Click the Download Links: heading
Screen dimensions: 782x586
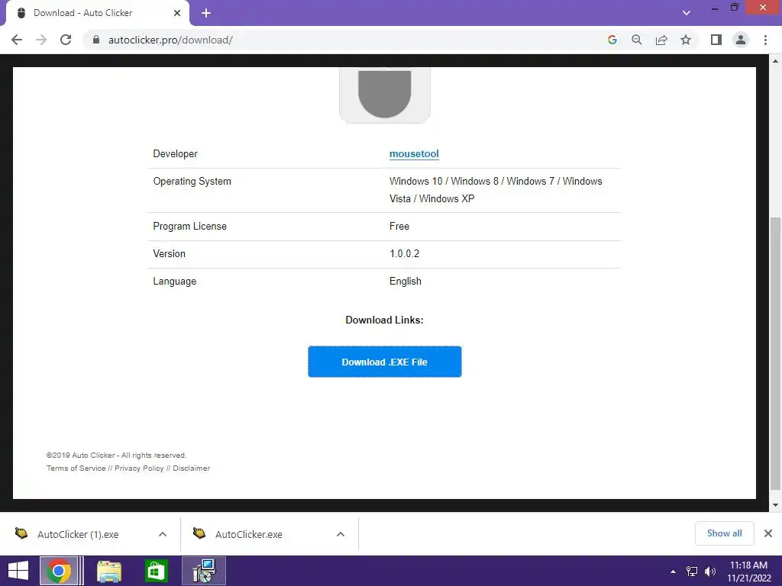(385, 320)
